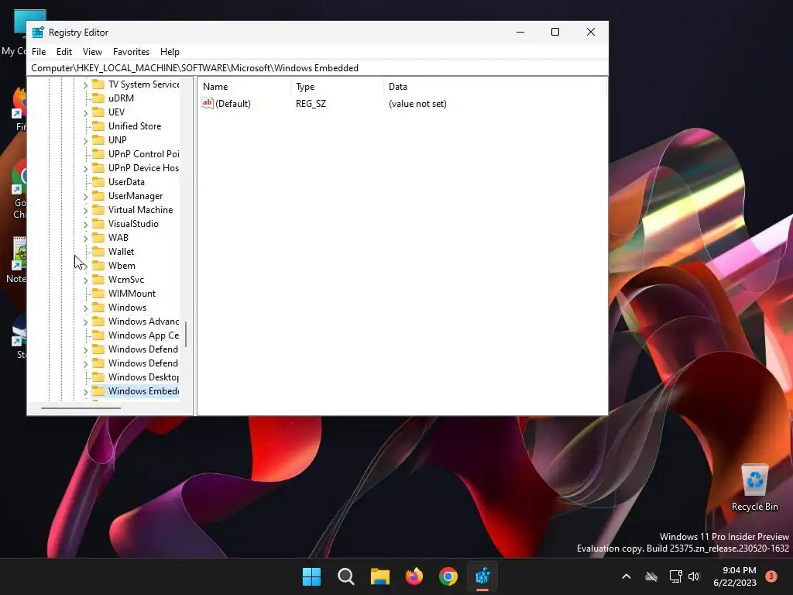The image size is (793, 595).
Task: Click the registry path address bar
Action: coord(318,68)
